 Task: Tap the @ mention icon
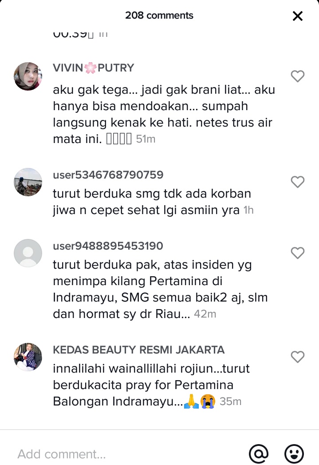pos(259,453)
